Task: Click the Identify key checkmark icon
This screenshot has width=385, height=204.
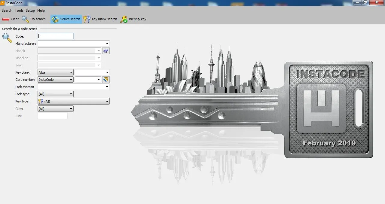Action: pos(124,19)
